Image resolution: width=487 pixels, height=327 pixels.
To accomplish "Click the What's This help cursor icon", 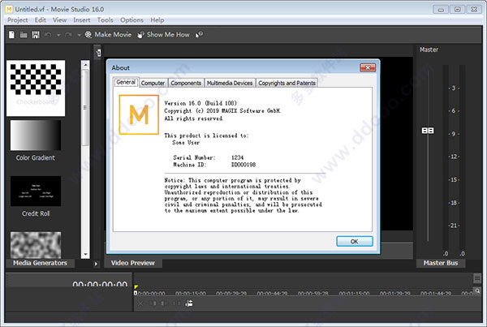I will [x=199, y=35].
